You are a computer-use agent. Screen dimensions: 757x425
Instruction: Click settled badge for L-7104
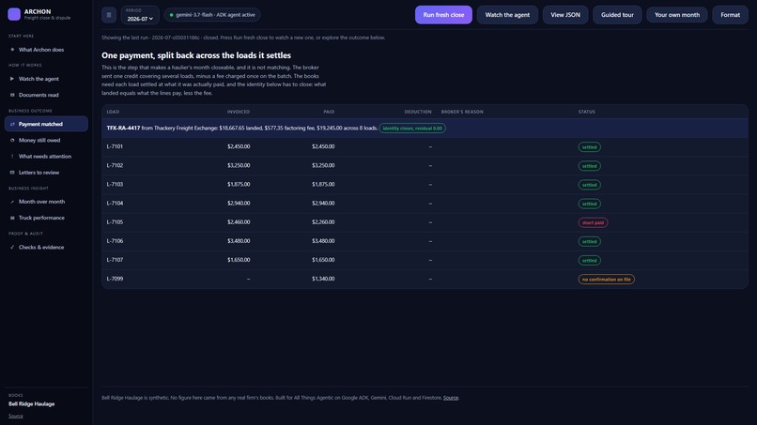pyautogui.click(x=590, y=204)
